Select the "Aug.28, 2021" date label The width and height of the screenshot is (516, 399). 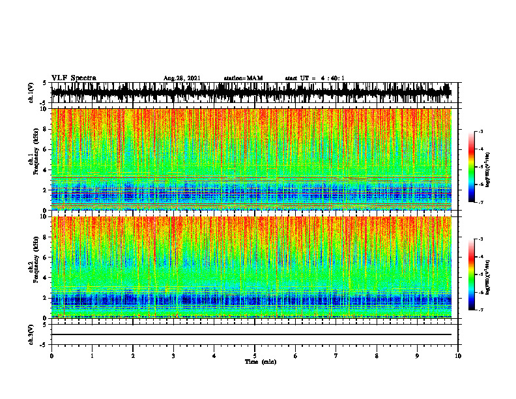[182, 78]
